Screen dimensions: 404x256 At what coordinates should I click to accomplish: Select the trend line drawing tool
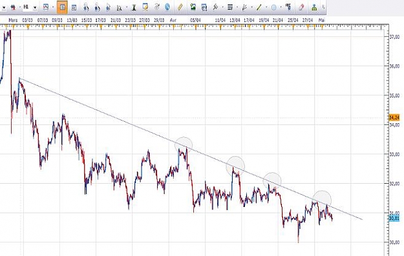point(215,7)
